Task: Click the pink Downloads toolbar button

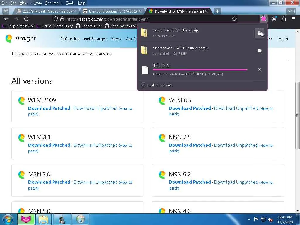Action: pos(263,19)
